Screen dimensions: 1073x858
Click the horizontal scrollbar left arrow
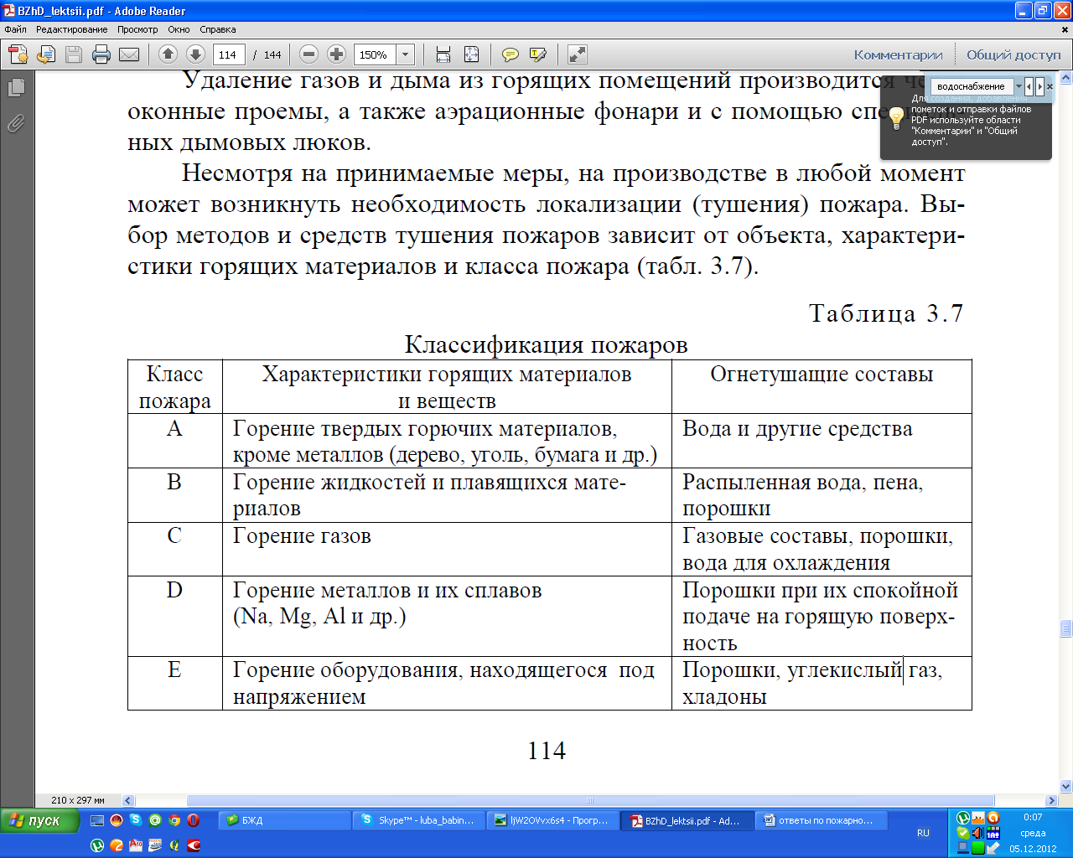coord(128,800)
